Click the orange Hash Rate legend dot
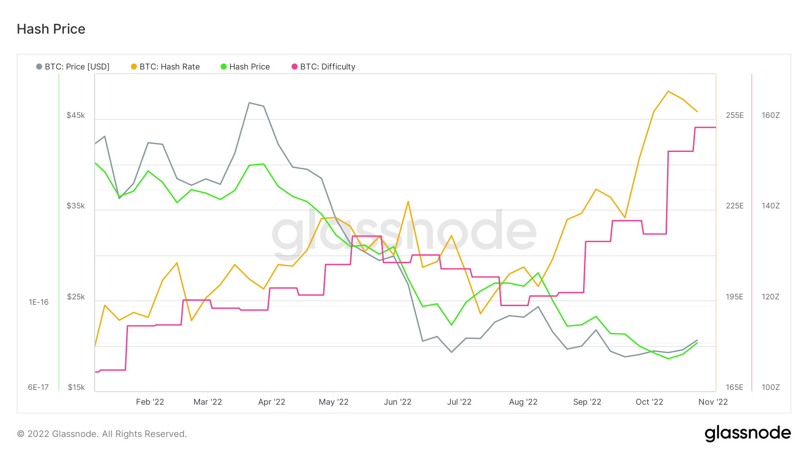This screenshot has height=454, width=808. tap(134, 67)
